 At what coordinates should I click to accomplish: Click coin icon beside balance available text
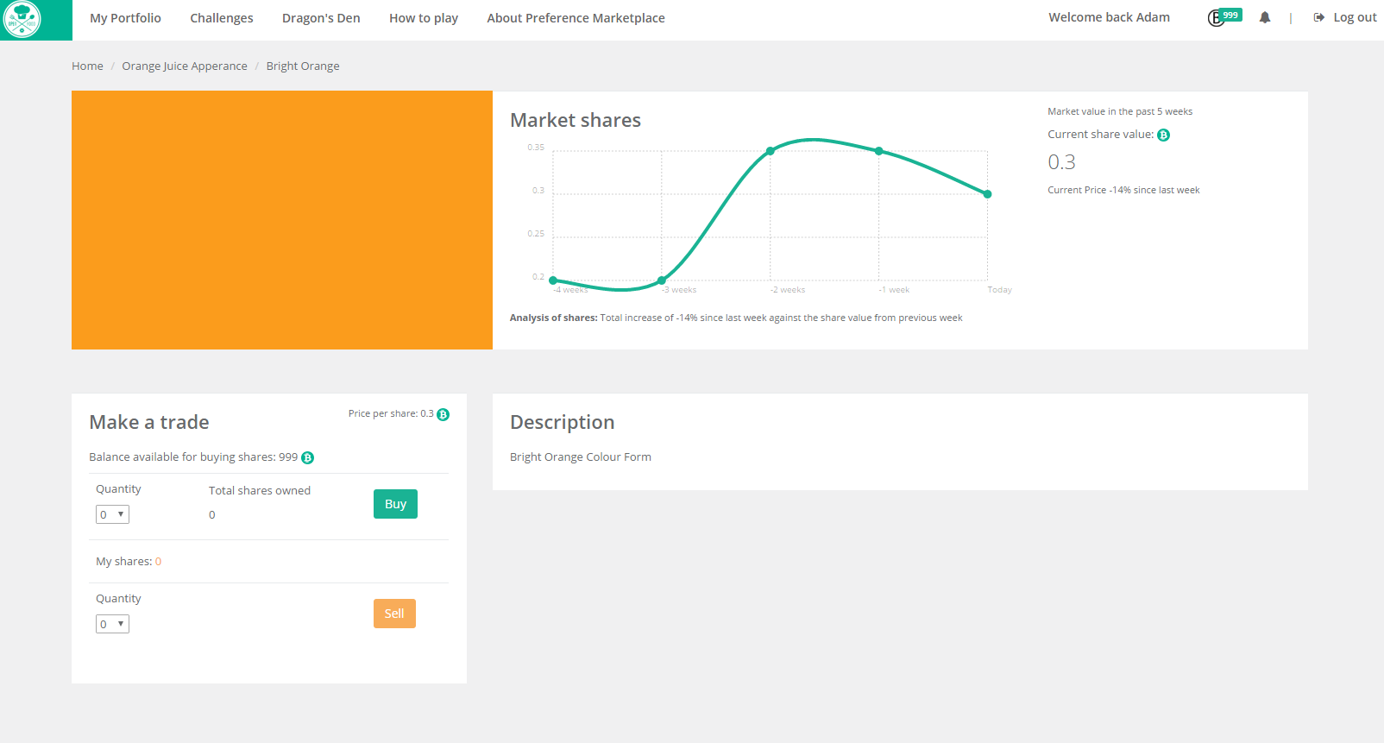307,458
